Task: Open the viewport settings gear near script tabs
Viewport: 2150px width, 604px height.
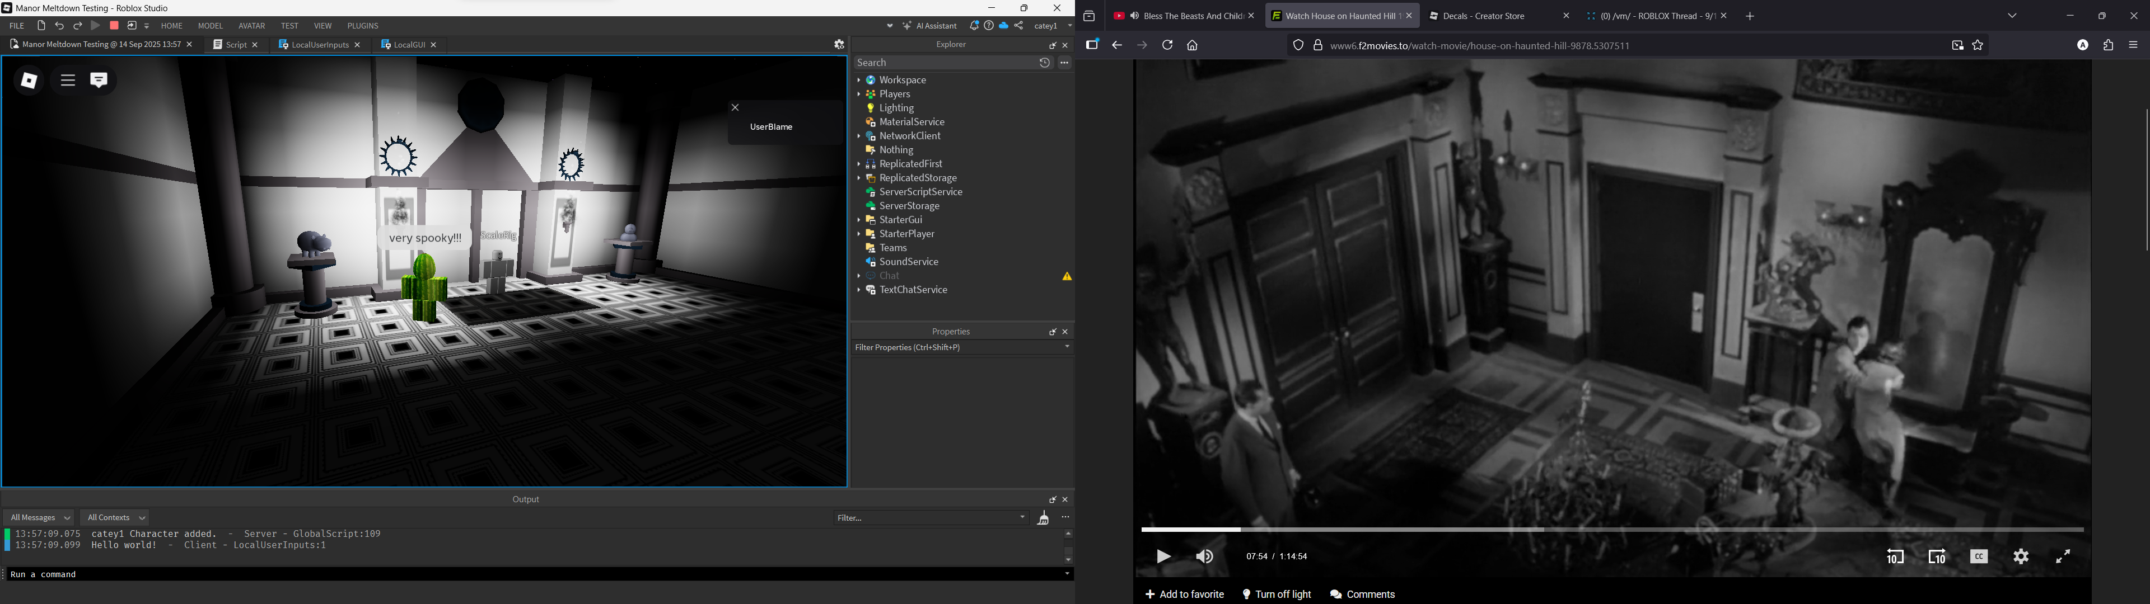Action: click(x=839, y=45)
